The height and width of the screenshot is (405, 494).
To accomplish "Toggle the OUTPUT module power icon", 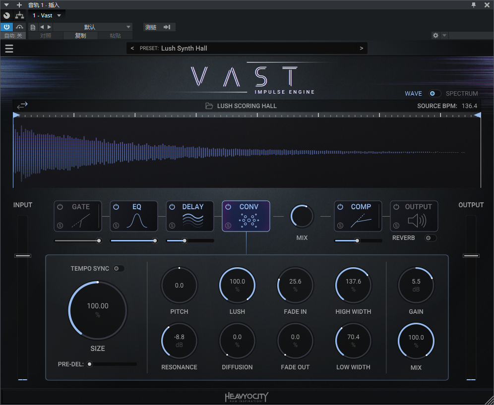I will tap(396, 207).
